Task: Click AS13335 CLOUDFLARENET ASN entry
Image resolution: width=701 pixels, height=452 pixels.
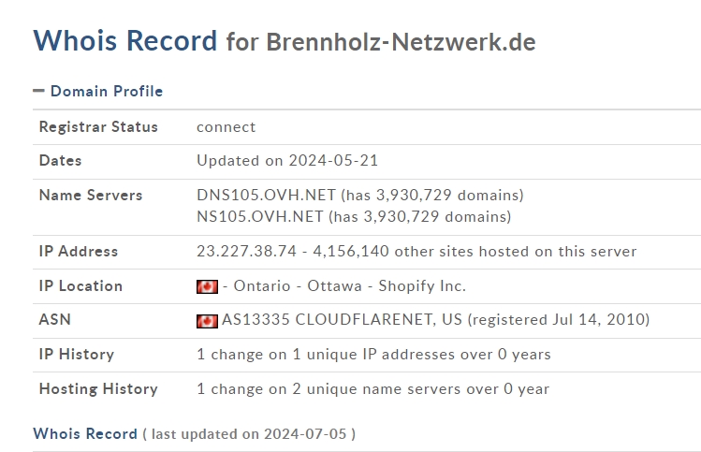Action: tap(342, 320)
